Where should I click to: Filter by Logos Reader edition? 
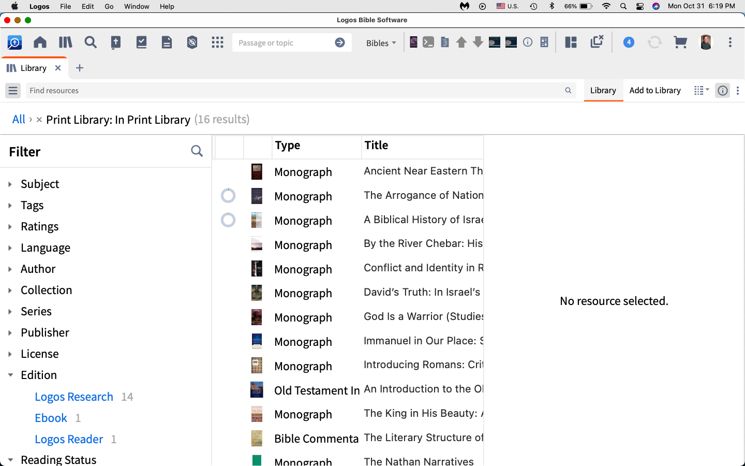69,439
